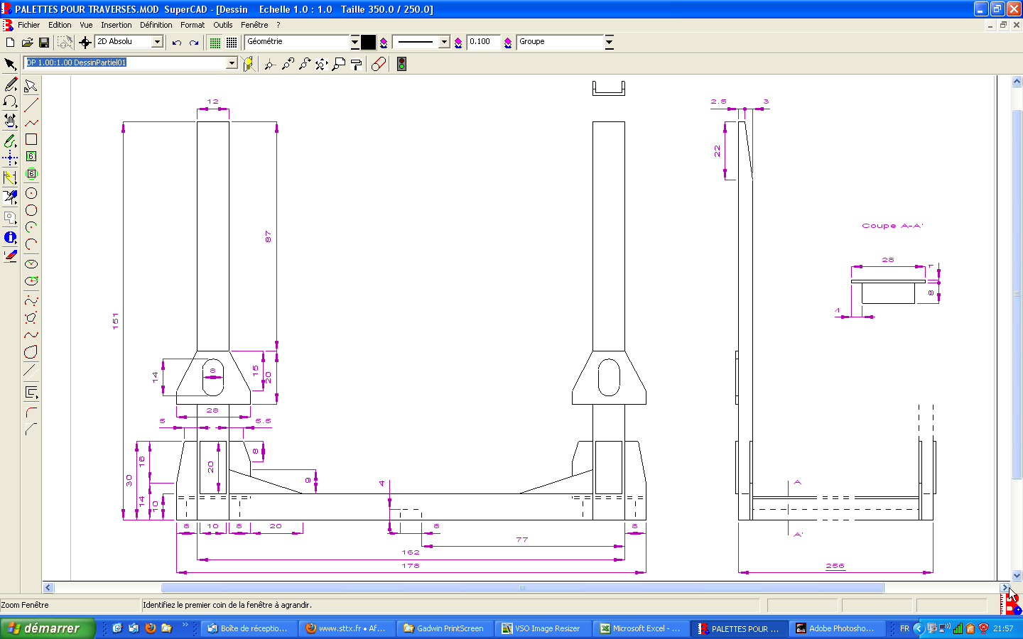The width and height of the screenshot is (1023, 639).
Task: Click the paint roller icon
Action: 357,64
